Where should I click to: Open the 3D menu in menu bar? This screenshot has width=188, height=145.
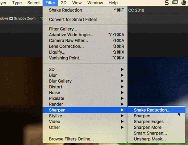64,3
